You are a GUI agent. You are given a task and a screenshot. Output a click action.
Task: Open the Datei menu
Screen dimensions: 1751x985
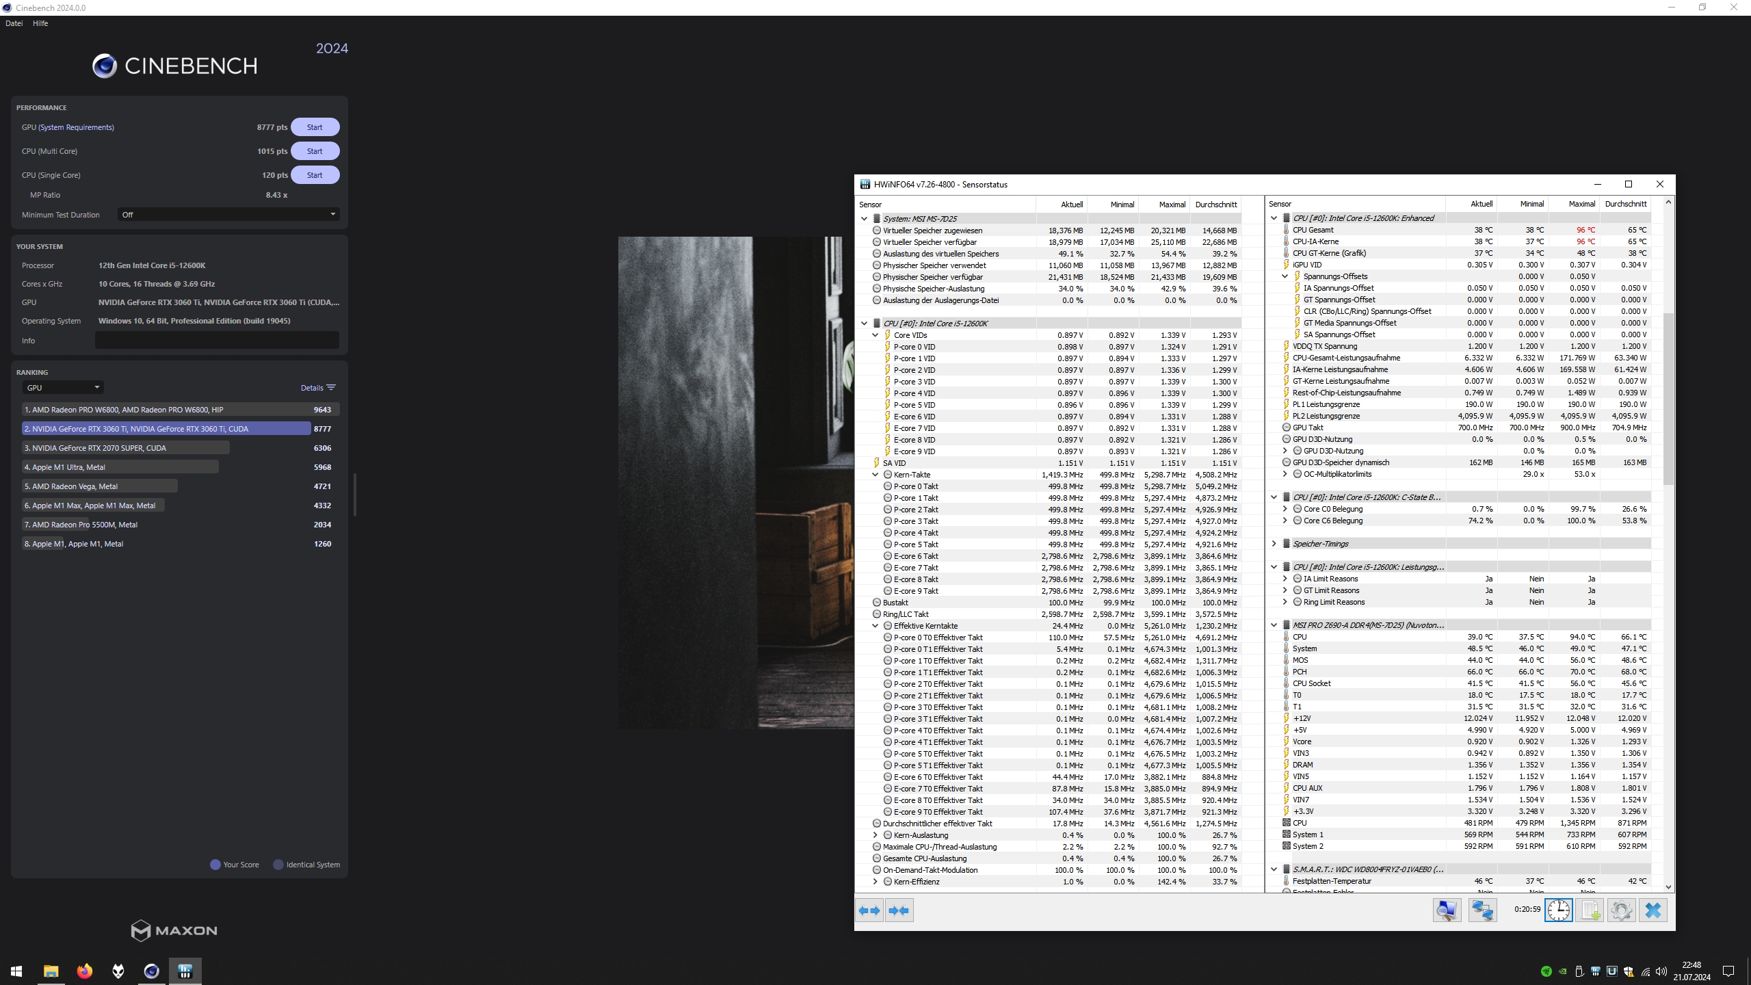14,23
